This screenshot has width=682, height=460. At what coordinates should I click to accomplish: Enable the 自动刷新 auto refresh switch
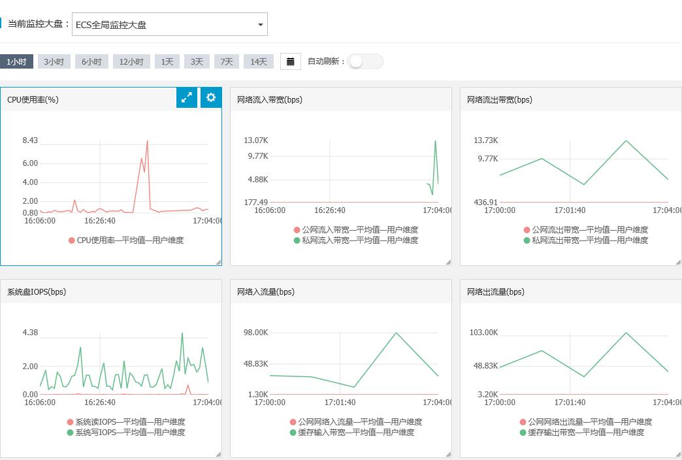pyautogui.click(x=365, y=61)
